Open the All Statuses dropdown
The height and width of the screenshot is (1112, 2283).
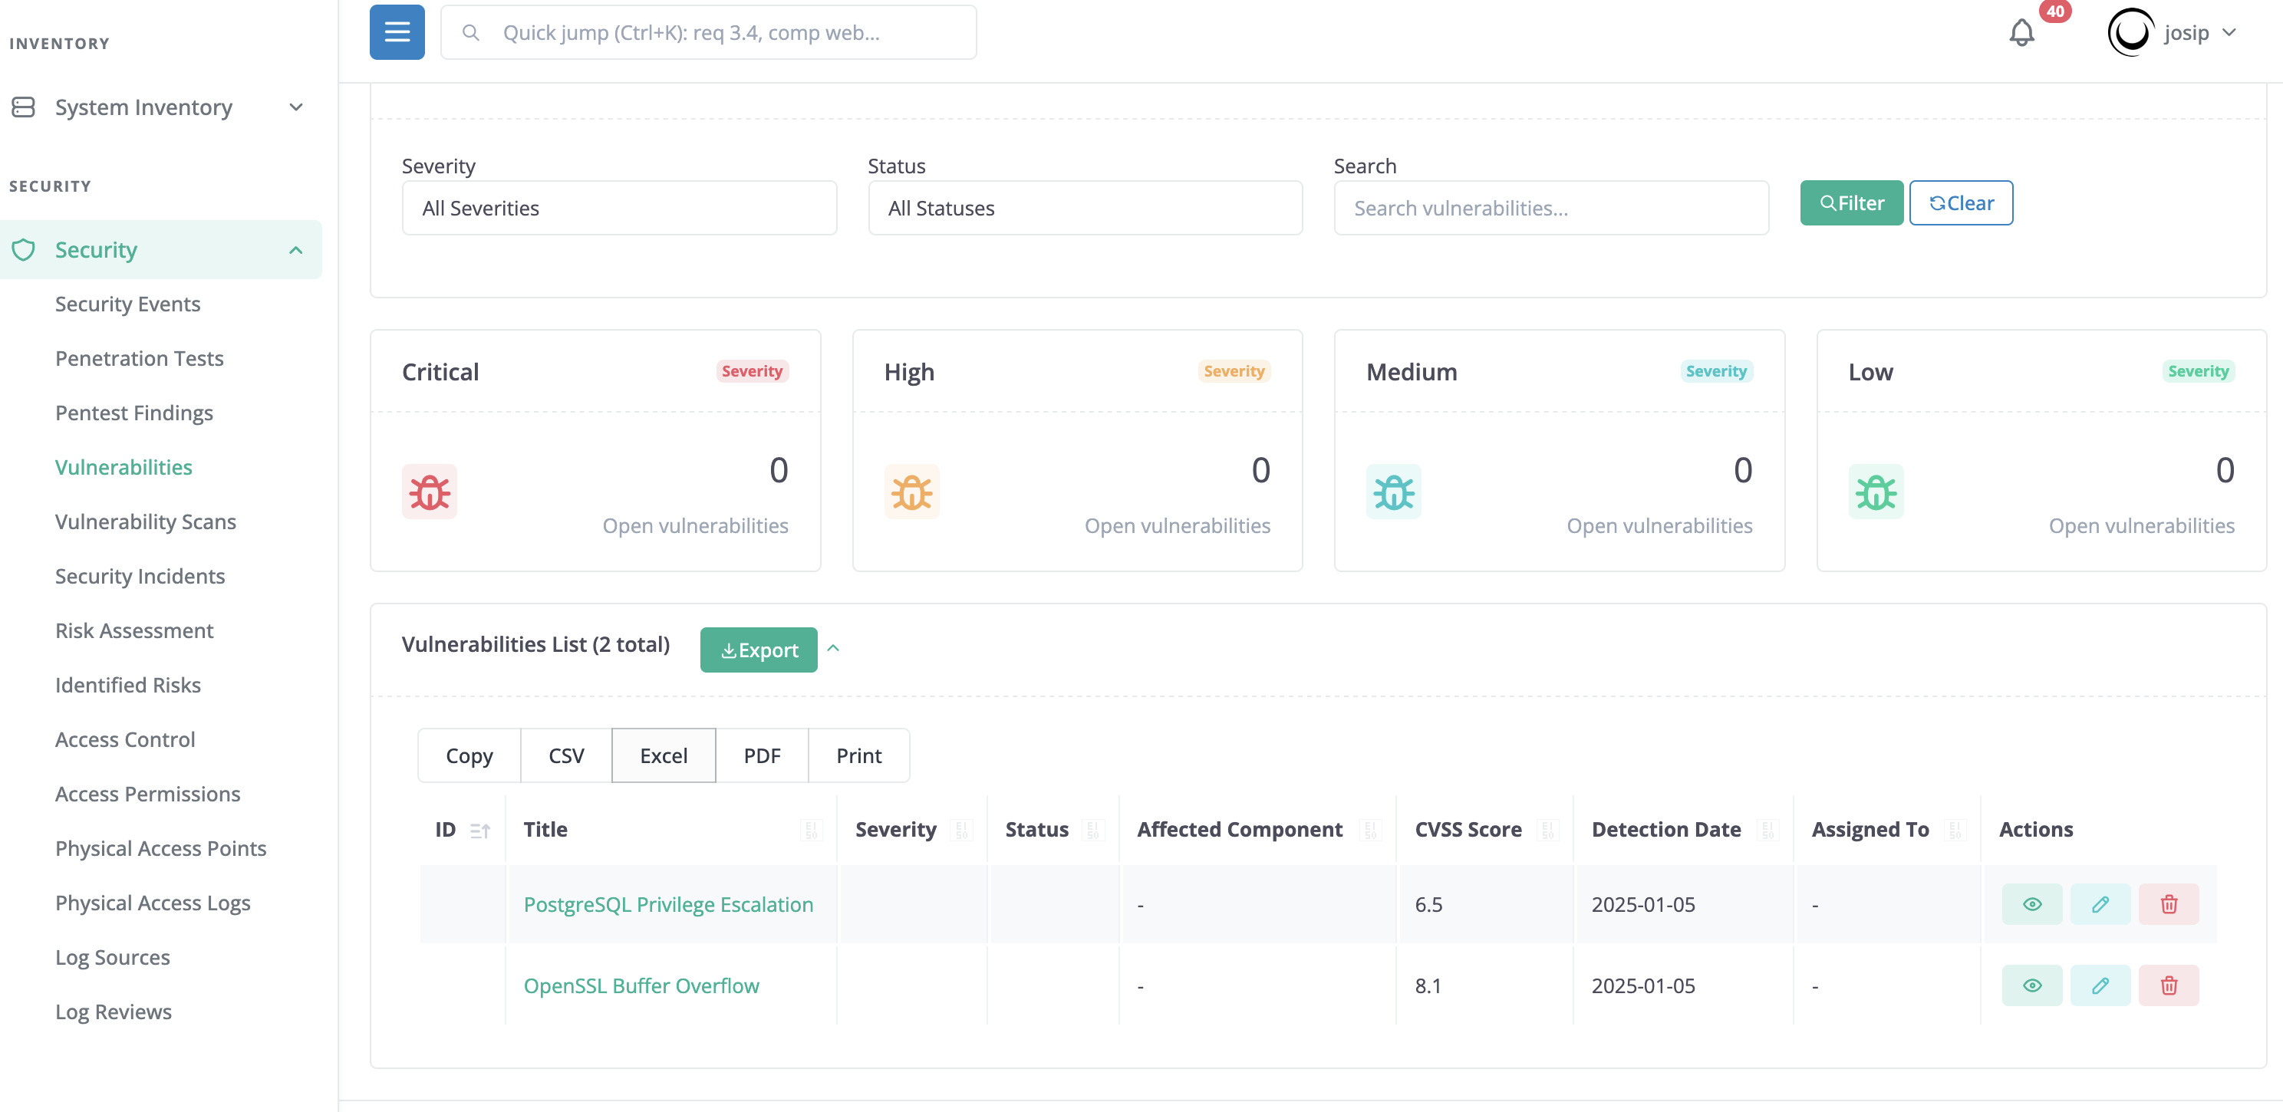click(1085, 207)
